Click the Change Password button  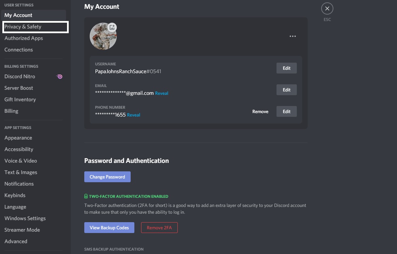107,177
